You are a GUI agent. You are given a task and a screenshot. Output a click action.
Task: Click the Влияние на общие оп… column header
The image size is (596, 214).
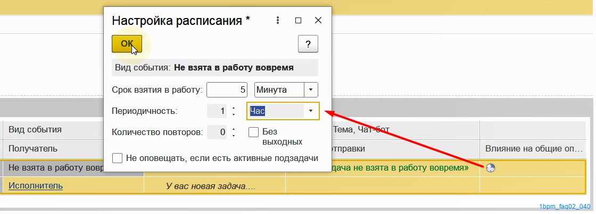pyautogui.click(x=533, y=149)
